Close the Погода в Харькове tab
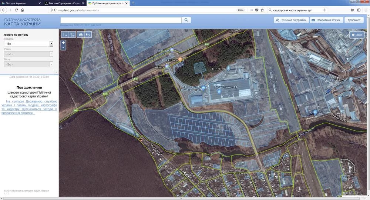The width and height of the screenshot is (370, 200). pyautogui.click(x=40, y=3)
